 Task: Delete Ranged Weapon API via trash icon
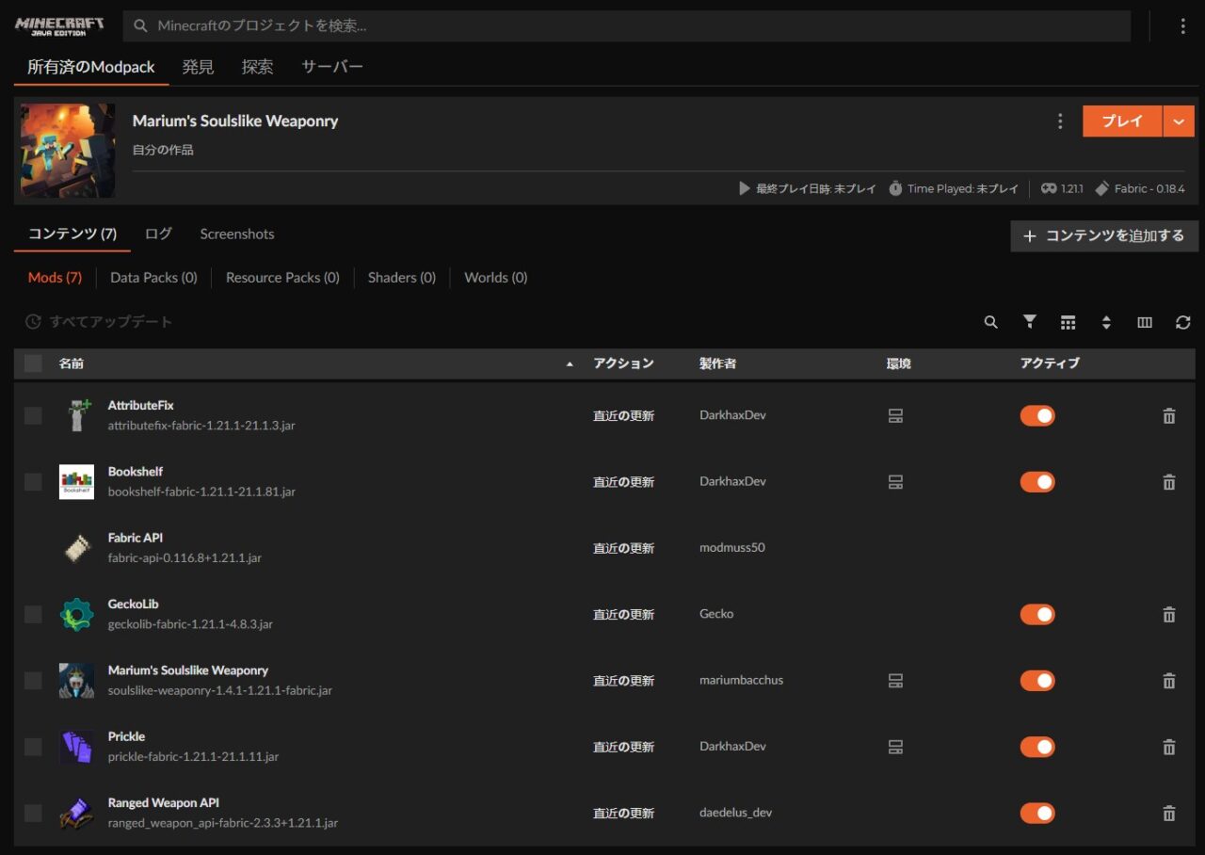click(x=1169, y=813)
